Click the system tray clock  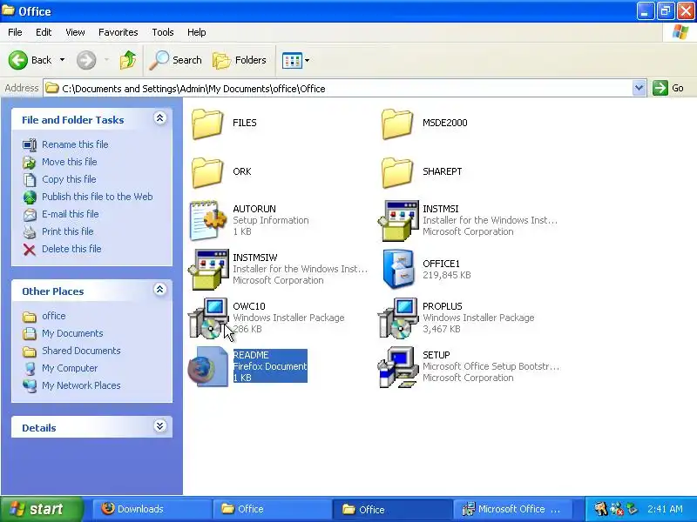coord(665,509)
